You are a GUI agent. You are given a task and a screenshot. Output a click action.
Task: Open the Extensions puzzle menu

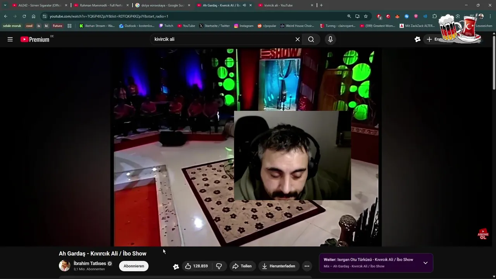pyautogui.click(x=434, y=16)
